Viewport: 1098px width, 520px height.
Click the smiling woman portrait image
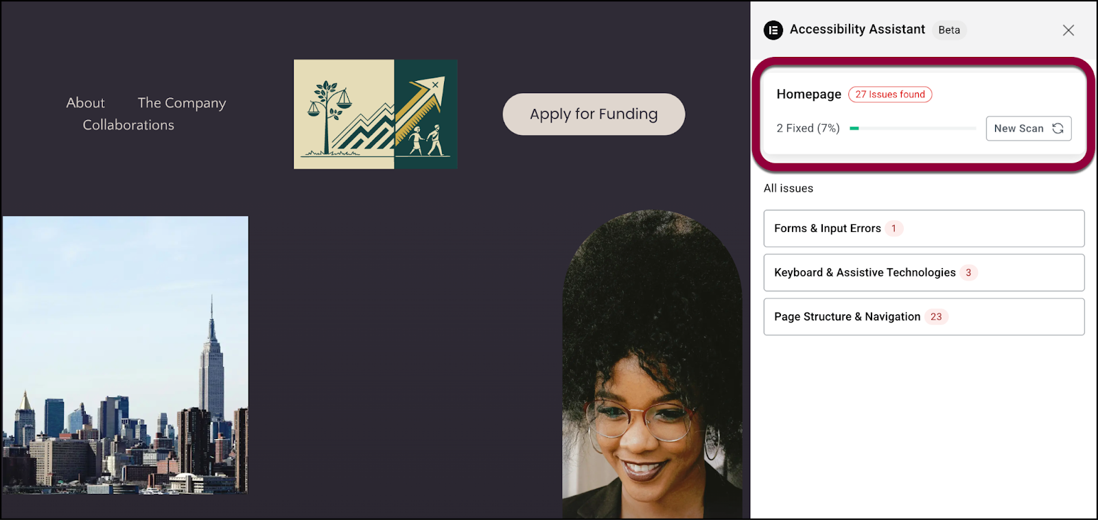pos(652,364)
